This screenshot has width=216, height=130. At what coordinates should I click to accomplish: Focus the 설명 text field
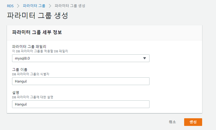click(x=81, y=104)
